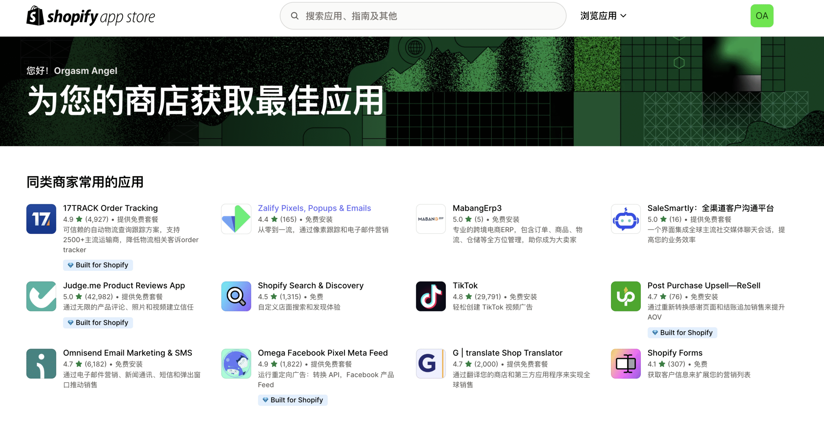The height and width of the screenshot is (423, 824).
Task: Expand the 浏览应用 dropdown menu
Action: pyautogui.click(x=603, y=16)
